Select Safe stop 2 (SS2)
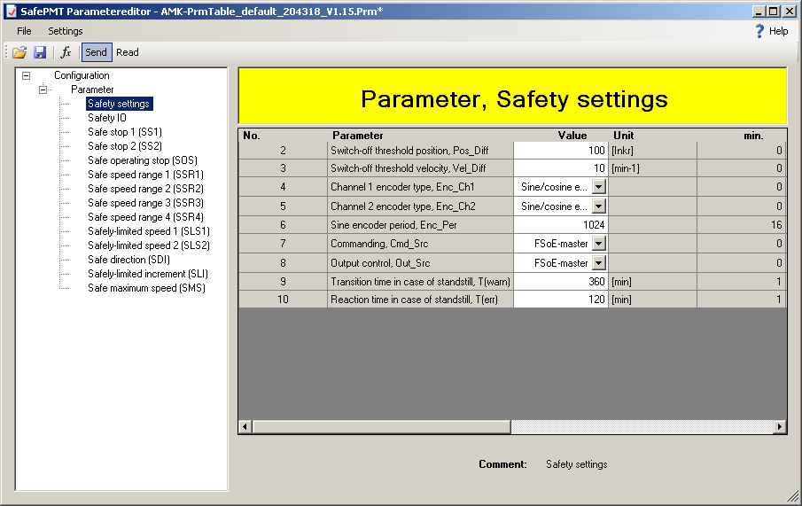The height and width of the screenshot is (506, 802). (125, 146)
